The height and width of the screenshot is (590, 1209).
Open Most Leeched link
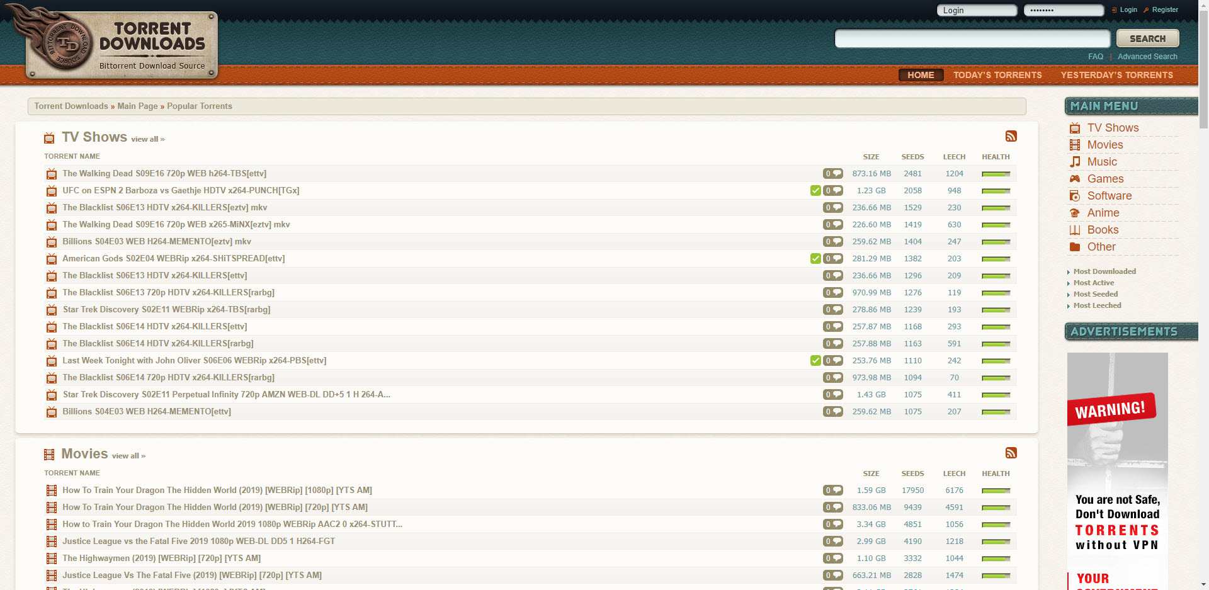[x=1098, y=305]
